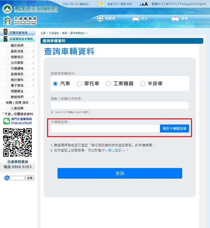Click the car 車主 icon
Viewport: 210px width, 228px height.
pyautogui.click(x=136, y=18)
